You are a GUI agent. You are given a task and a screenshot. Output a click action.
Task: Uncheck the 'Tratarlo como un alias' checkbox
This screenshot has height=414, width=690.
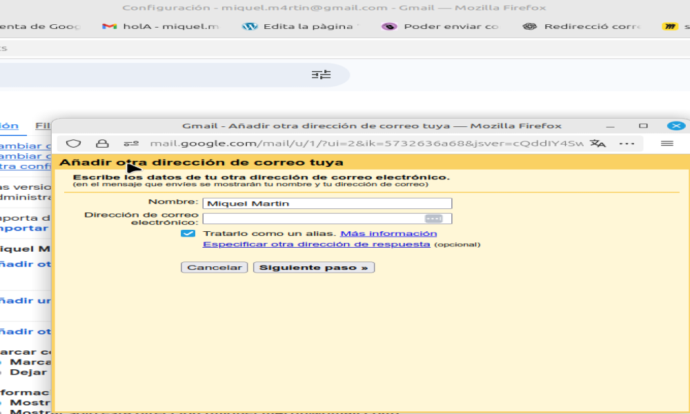tap(188, 234)
